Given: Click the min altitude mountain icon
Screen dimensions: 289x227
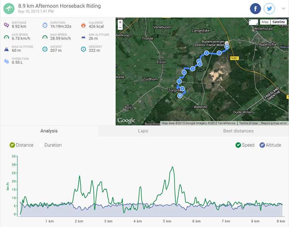Looking at the screenshot, I should (83, 37).
